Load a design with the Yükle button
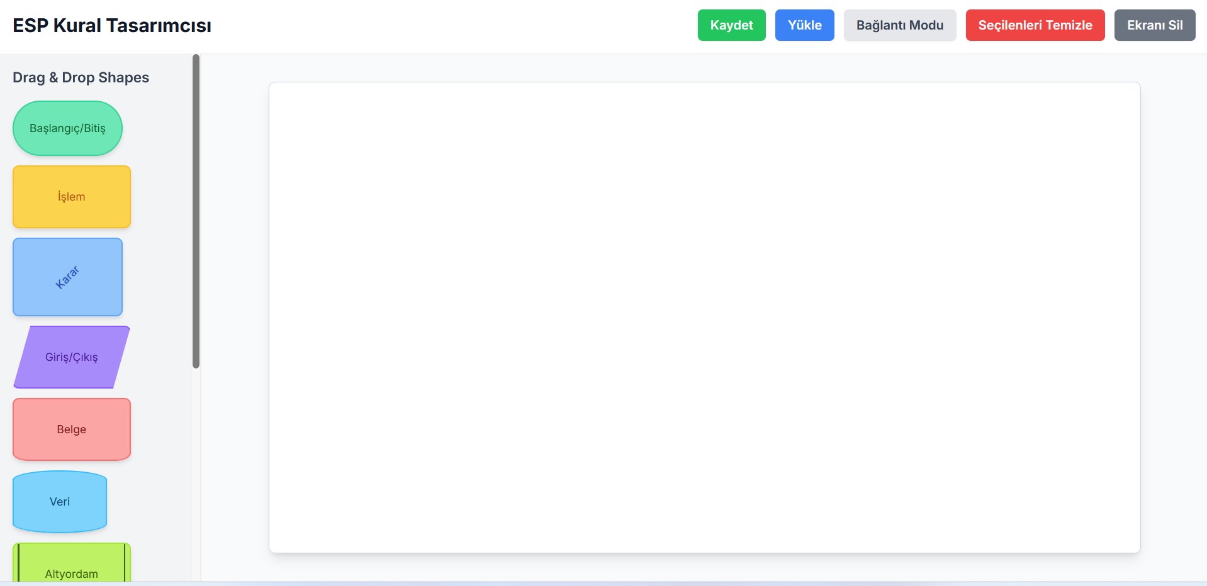The width and height of the screenshot is (1207, 586). tap(804, 25)
